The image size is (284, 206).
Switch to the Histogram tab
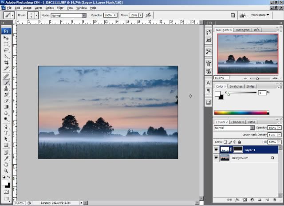coord(242,30)
